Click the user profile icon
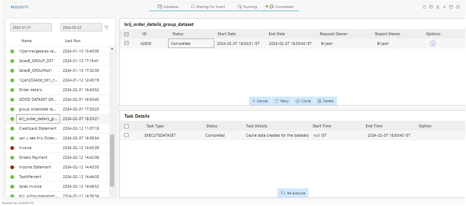This screenshot has height=206, width=466. pos(438,7)
